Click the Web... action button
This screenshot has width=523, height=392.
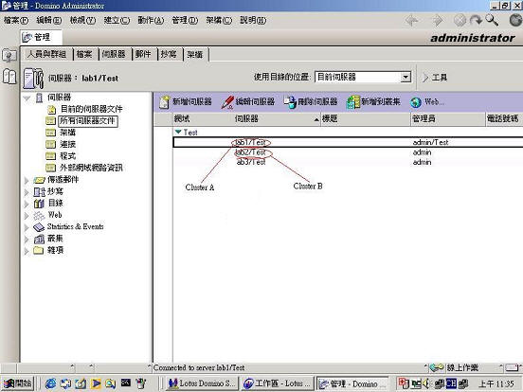[427, 102]
